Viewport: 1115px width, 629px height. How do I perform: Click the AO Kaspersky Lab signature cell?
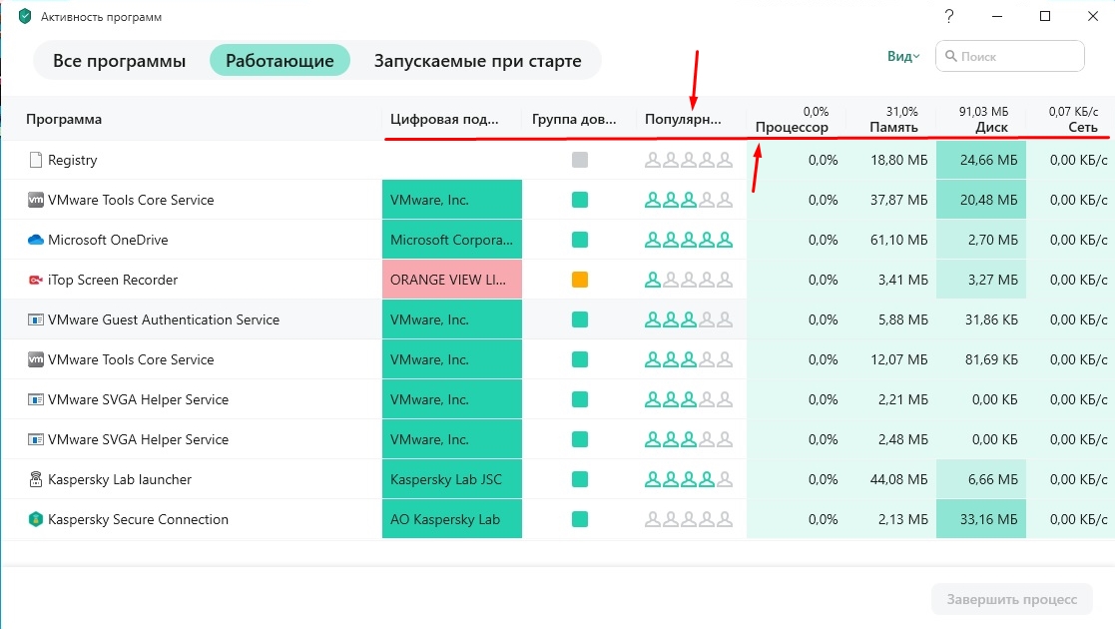point(452,519)
